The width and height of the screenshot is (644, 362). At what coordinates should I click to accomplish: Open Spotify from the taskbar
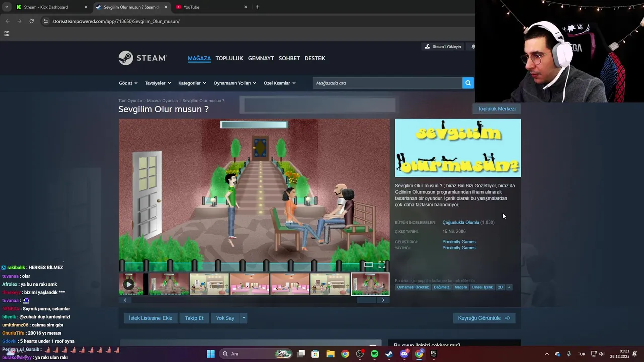[x=374, y=354]
